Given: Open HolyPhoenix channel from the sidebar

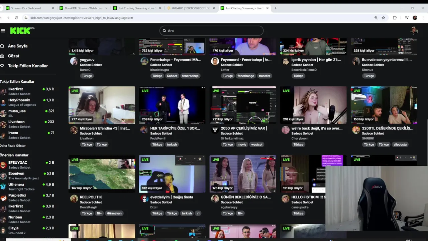Looking at the screenshot, I should click(x=27, y=102).
